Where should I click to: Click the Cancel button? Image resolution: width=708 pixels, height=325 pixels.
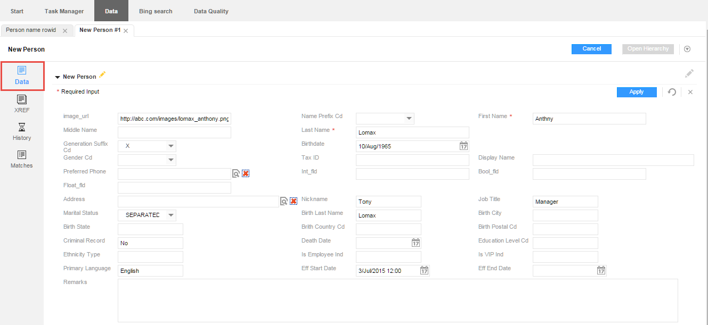591,49
